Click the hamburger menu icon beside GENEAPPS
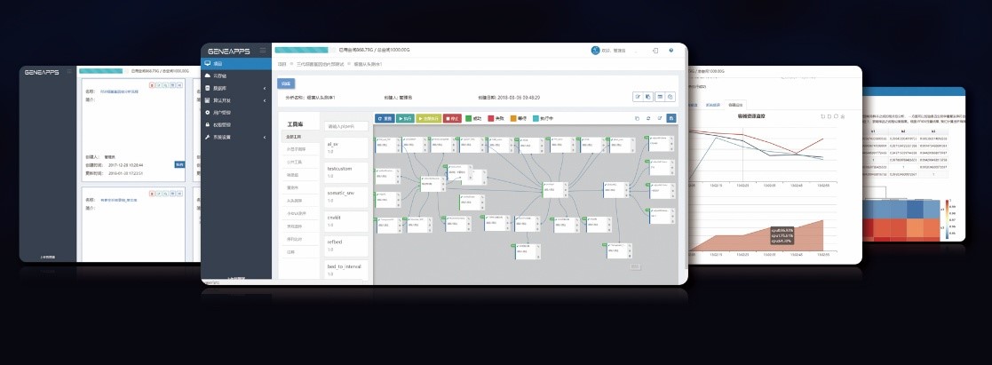 [262, 51]
